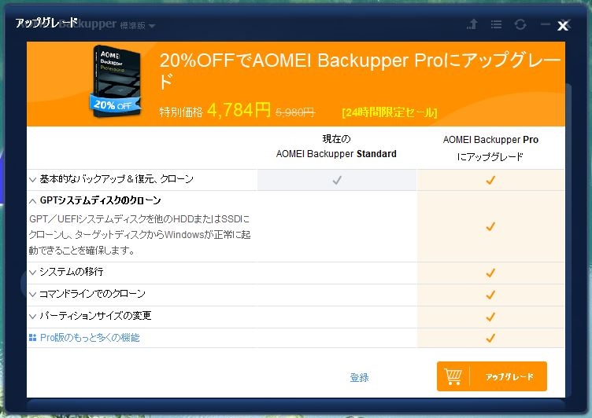
Task: Click Pro checkmark for コマンドラインでのクローン row
Action: click(x=490, y=295)
